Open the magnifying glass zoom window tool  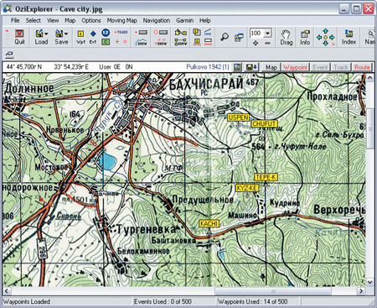point(225,37)
